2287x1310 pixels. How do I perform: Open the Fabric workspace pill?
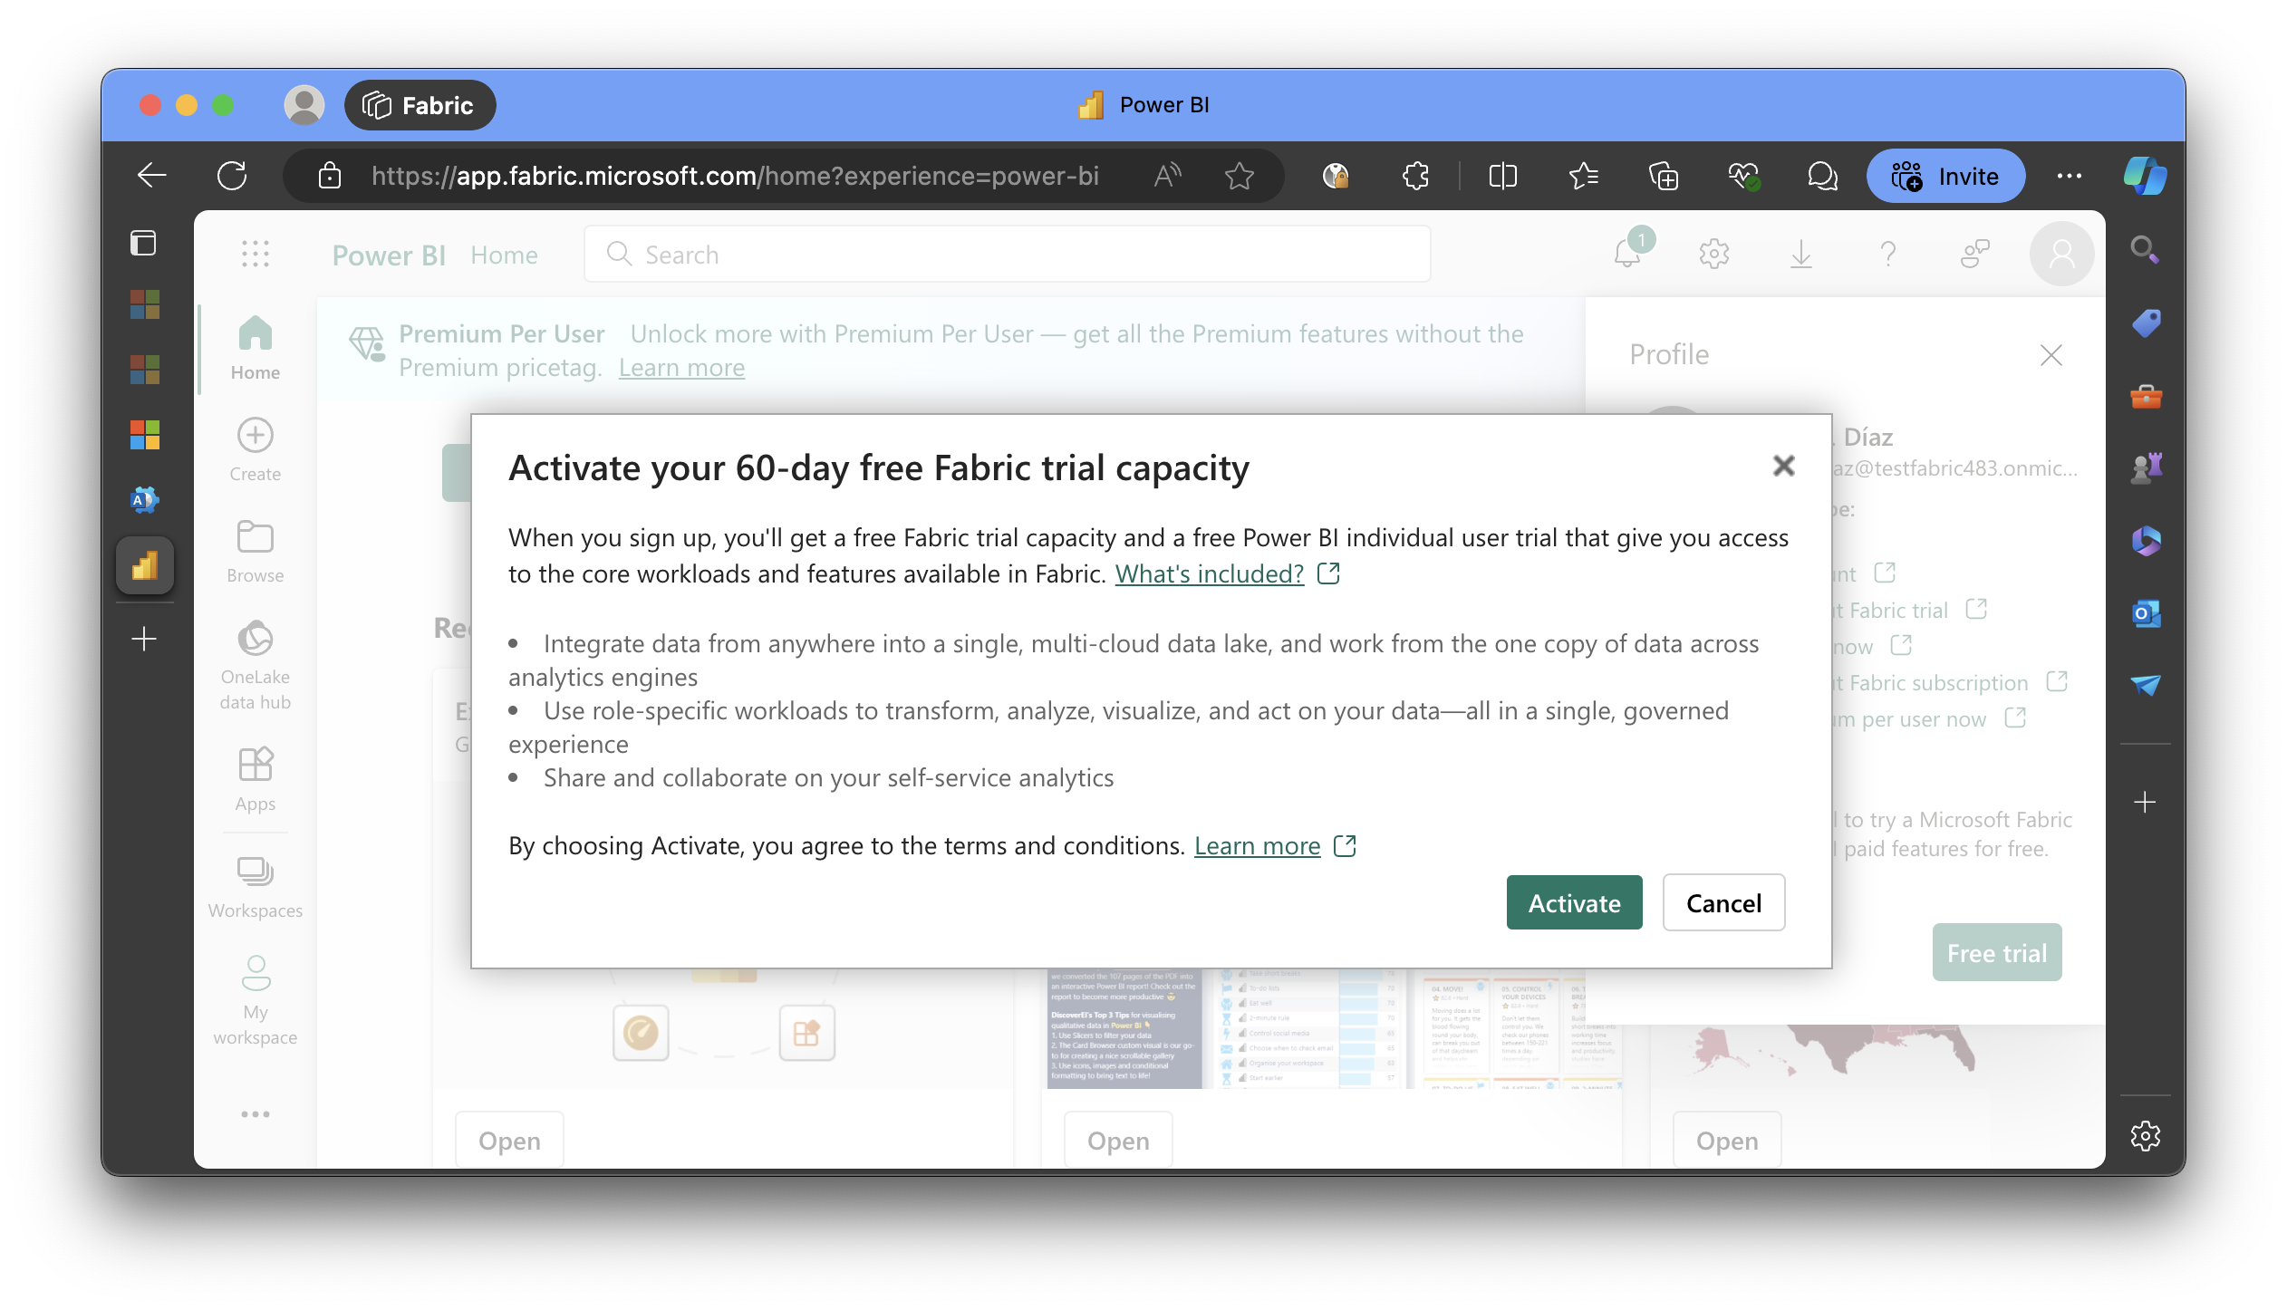(x=420, y=105)
